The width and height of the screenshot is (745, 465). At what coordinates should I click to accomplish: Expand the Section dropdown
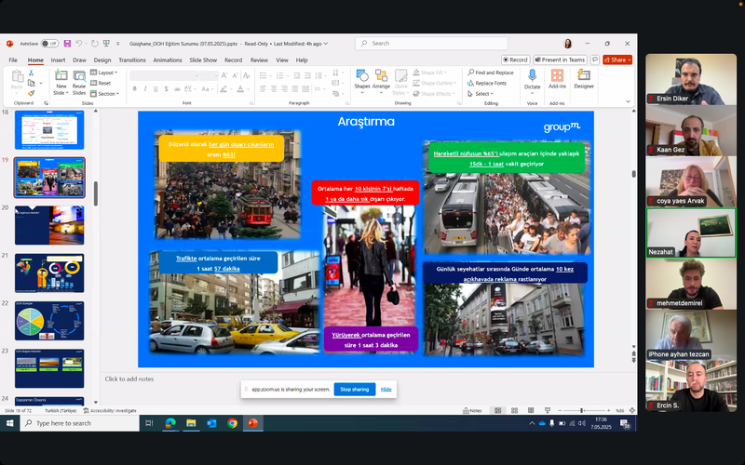click(105, 94)
